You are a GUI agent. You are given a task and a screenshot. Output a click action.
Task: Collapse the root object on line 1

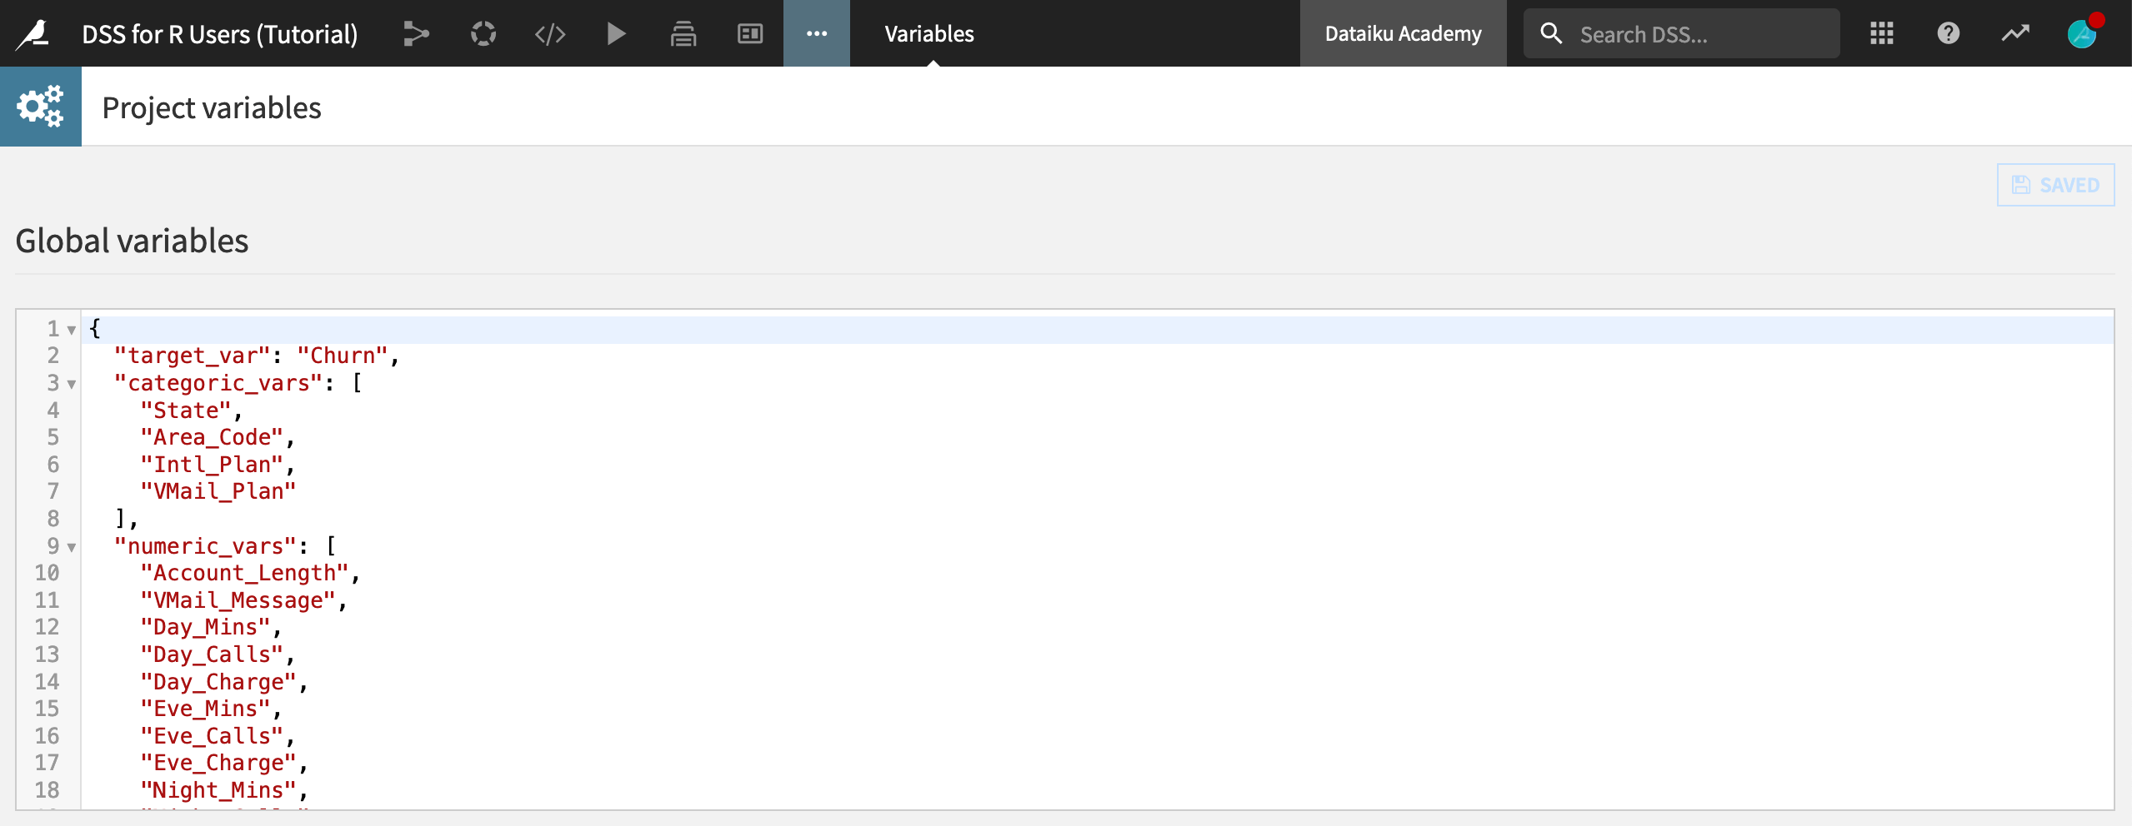click(72, 330)
